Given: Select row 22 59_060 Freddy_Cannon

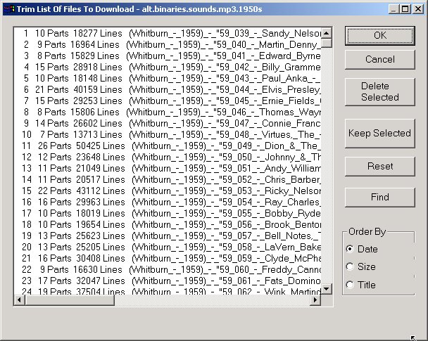Looking at the screenshot, I should pyautogui.click(x=168, y=269).
